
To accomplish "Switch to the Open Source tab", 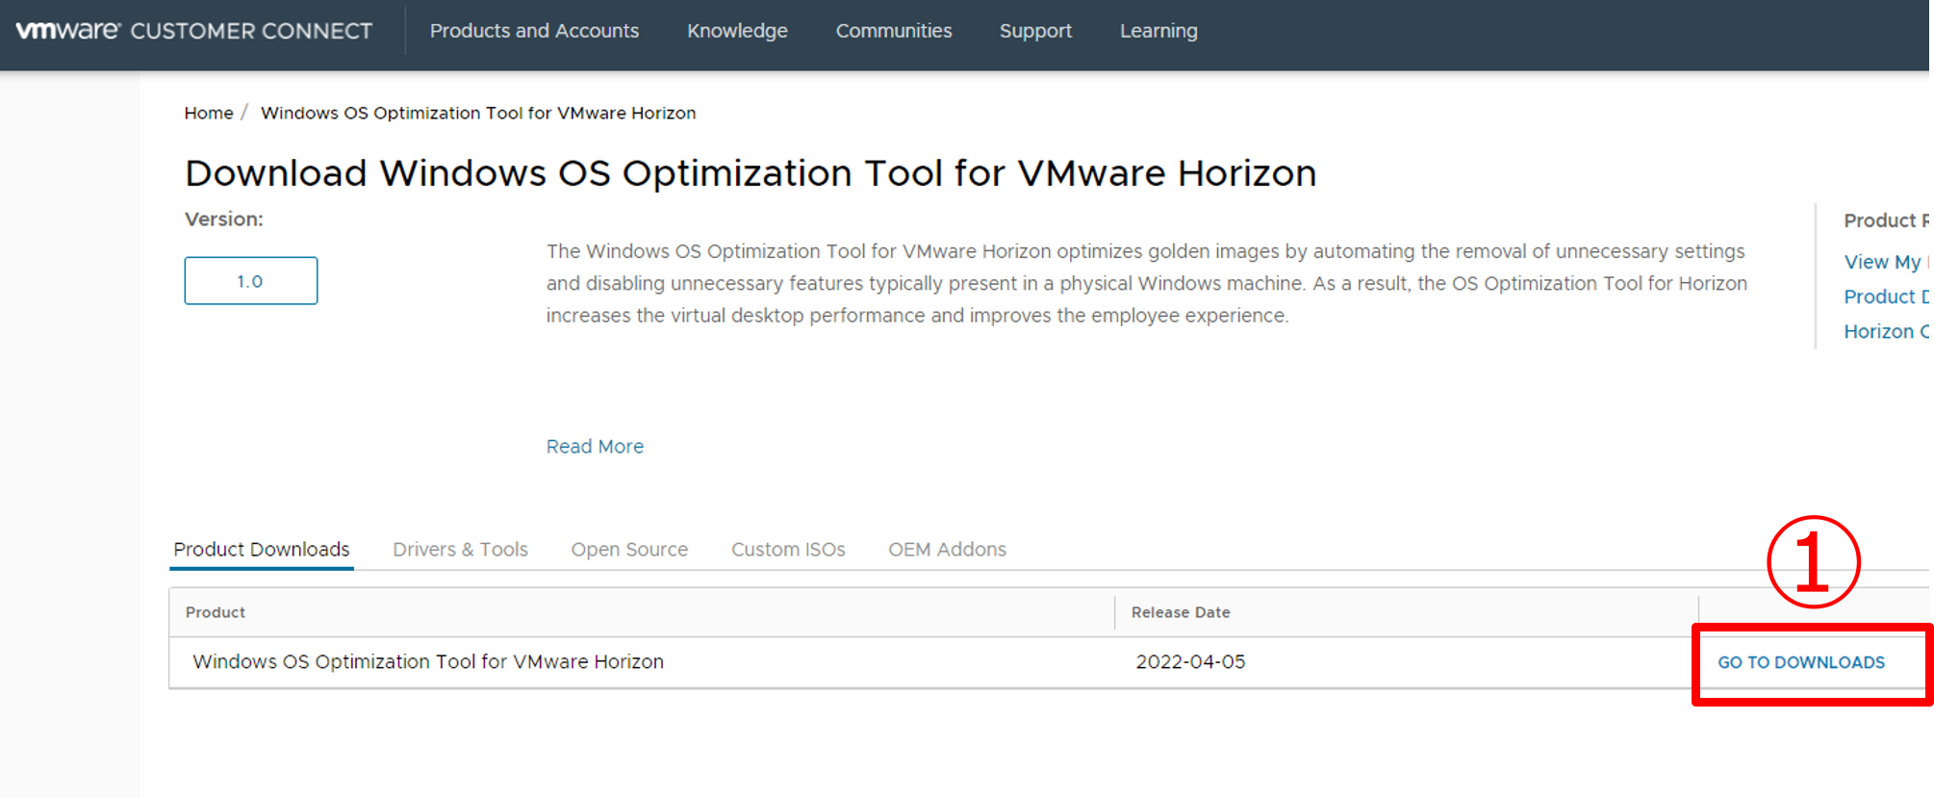I will click(x=629, y=550).
